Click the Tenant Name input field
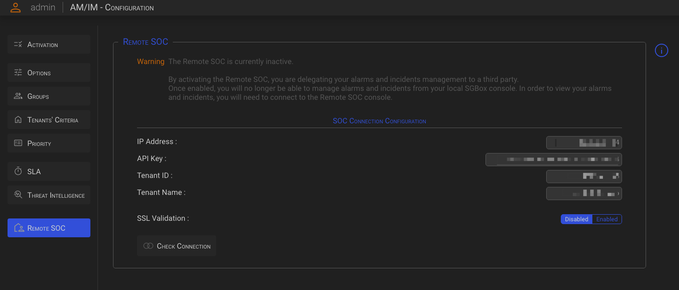Screen dimensions: 679x290 click(x=584, y=193)
